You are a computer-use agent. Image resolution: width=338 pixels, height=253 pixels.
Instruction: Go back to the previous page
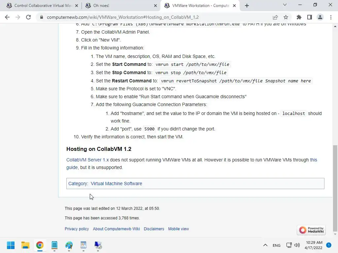[x=7, y=17]
